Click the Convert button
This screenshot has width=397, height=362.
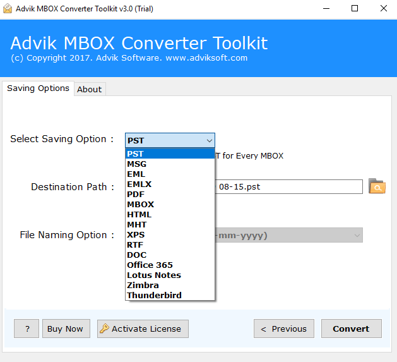tap(351, 329)
